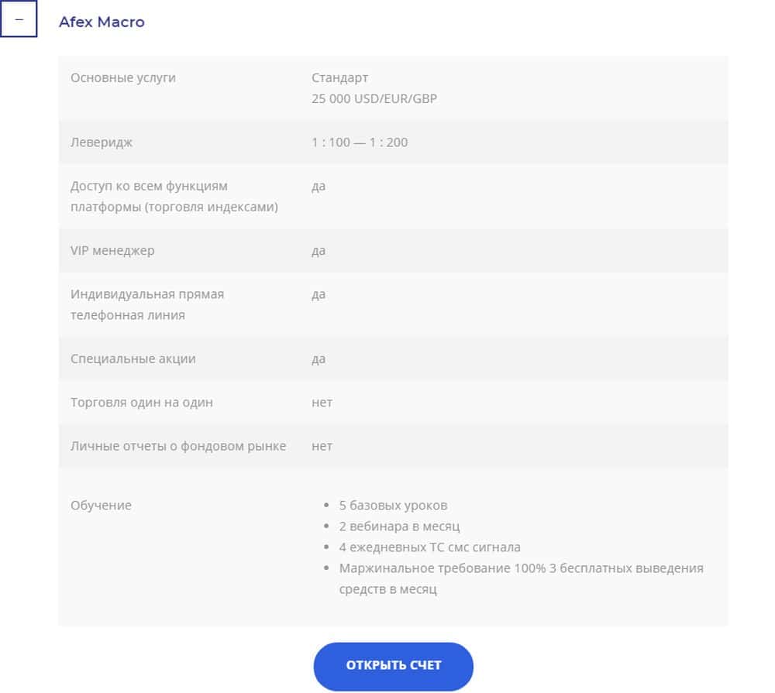Screen dimensions: 775x693
Task: Click the да value beside VIP менеджер
Action: 319,251
